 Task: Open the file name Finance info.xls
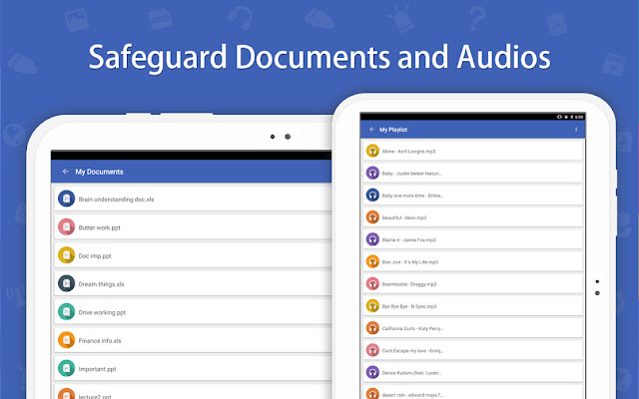point(100,341)
